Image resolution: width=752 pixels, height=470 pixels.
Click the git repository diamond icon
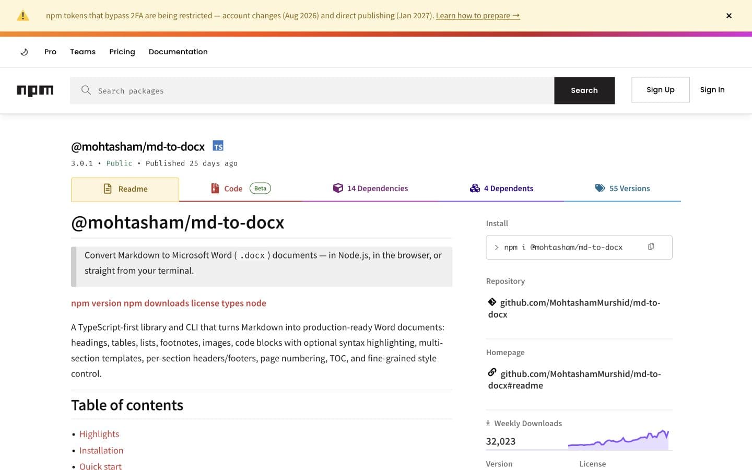click(x=492, y=302)
